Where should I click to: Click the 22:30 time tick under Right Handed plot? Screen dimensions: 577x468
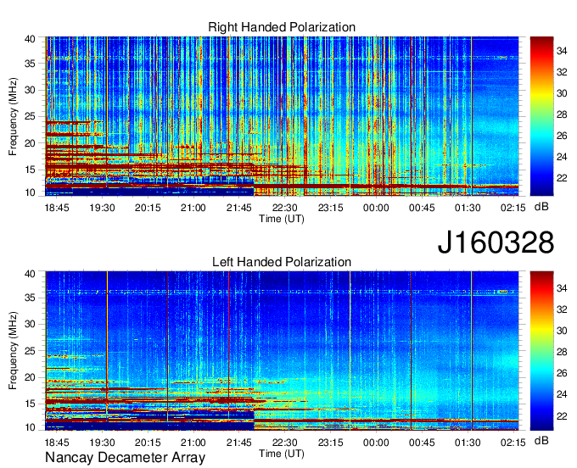click(x=285, y=208)
